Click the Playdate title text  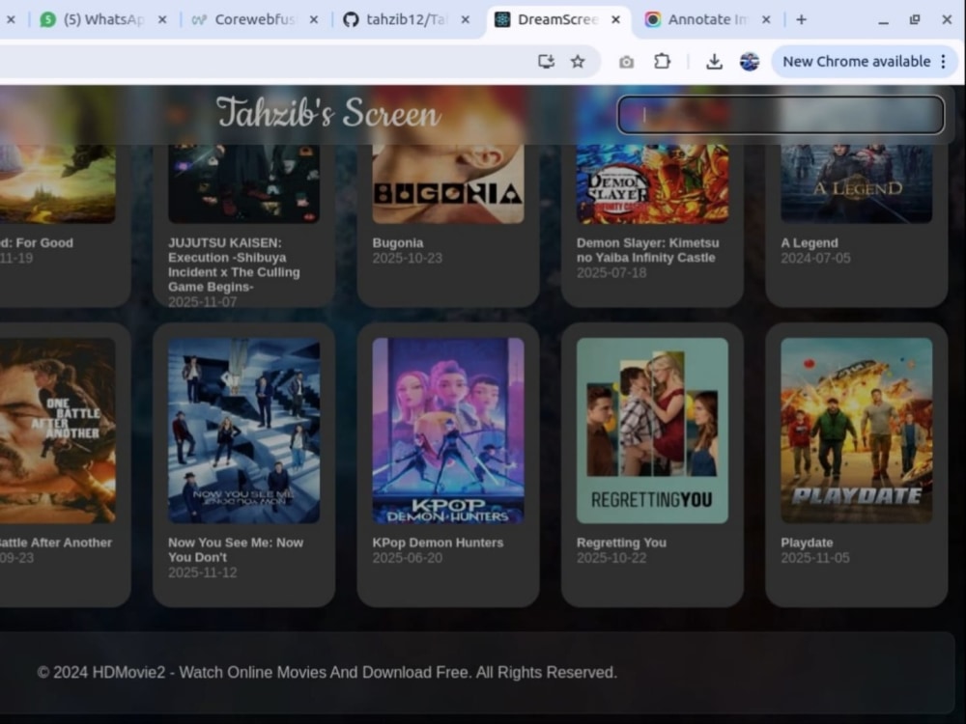pos(807,543)
